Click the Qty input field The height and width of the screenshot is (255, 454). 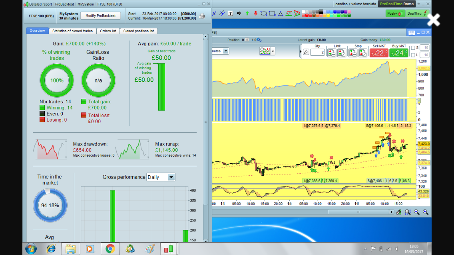point(317,52)
